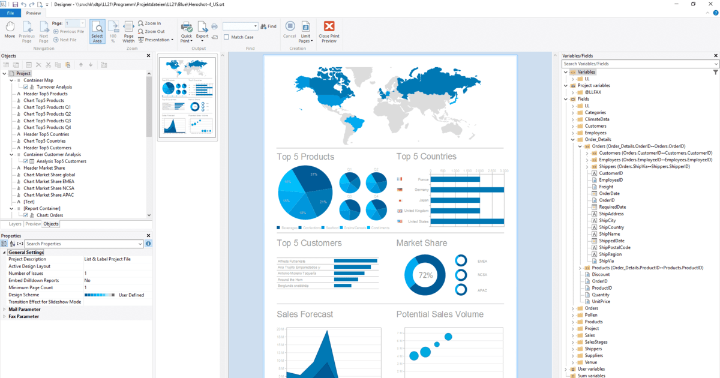Toggle the Match Case checkbox

pyautogui.click(x=226, y=37)
